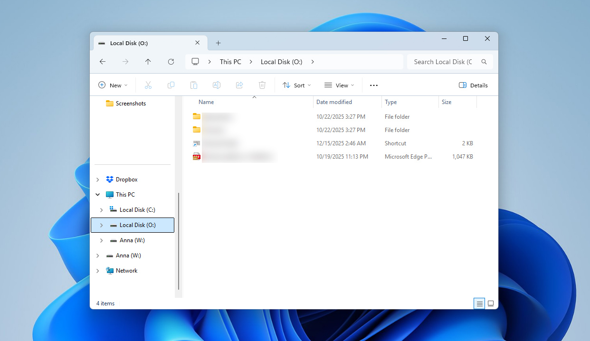Toggle the details list layout button
This screenshot has width=590, height=341.
click(x=479, y=303)
